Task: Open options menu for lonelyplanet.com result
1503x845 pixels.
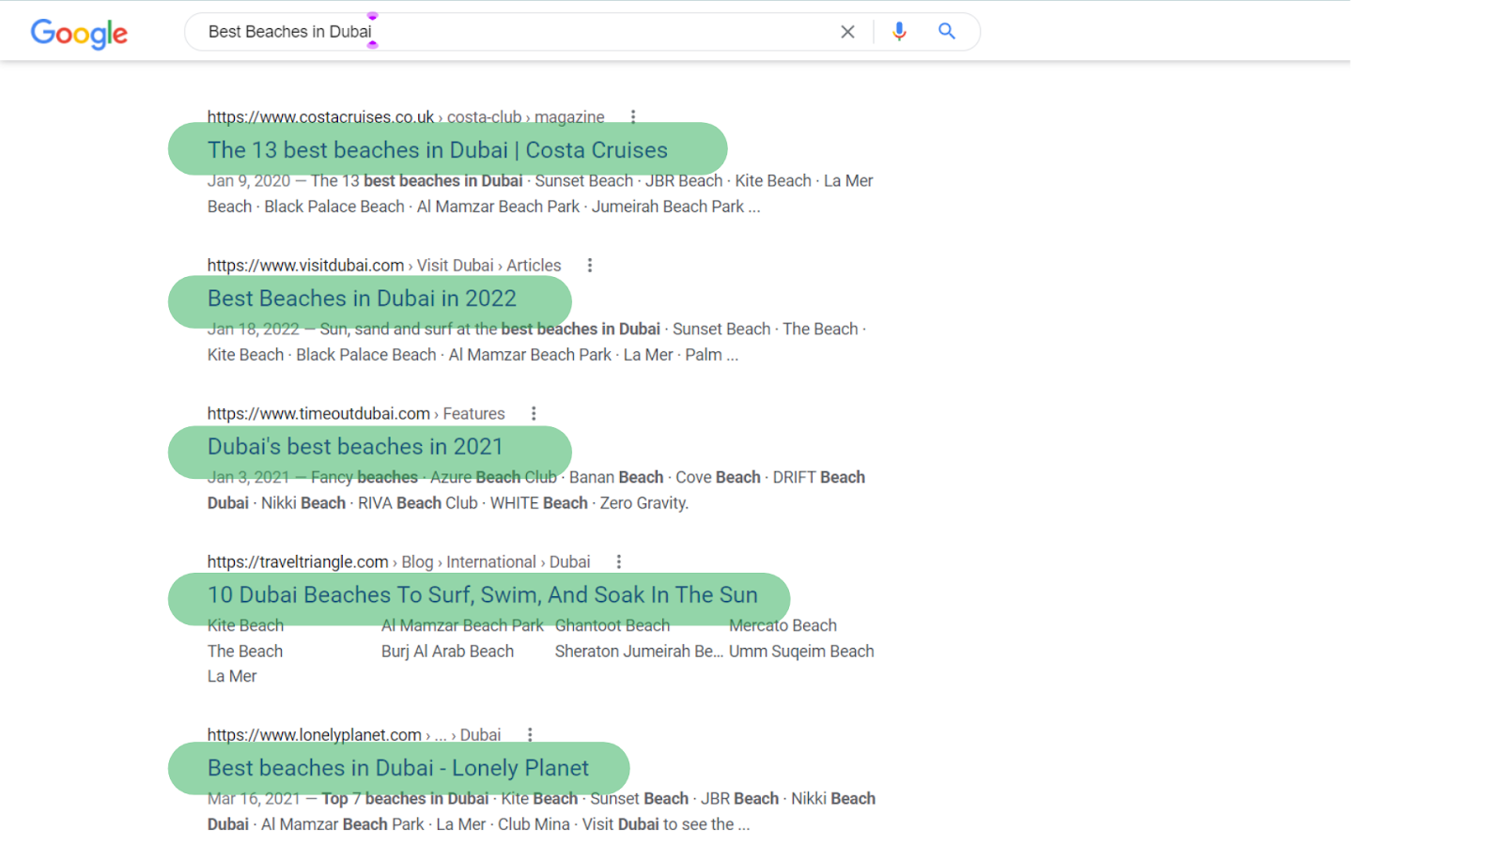Action: [x=530, y=734]
